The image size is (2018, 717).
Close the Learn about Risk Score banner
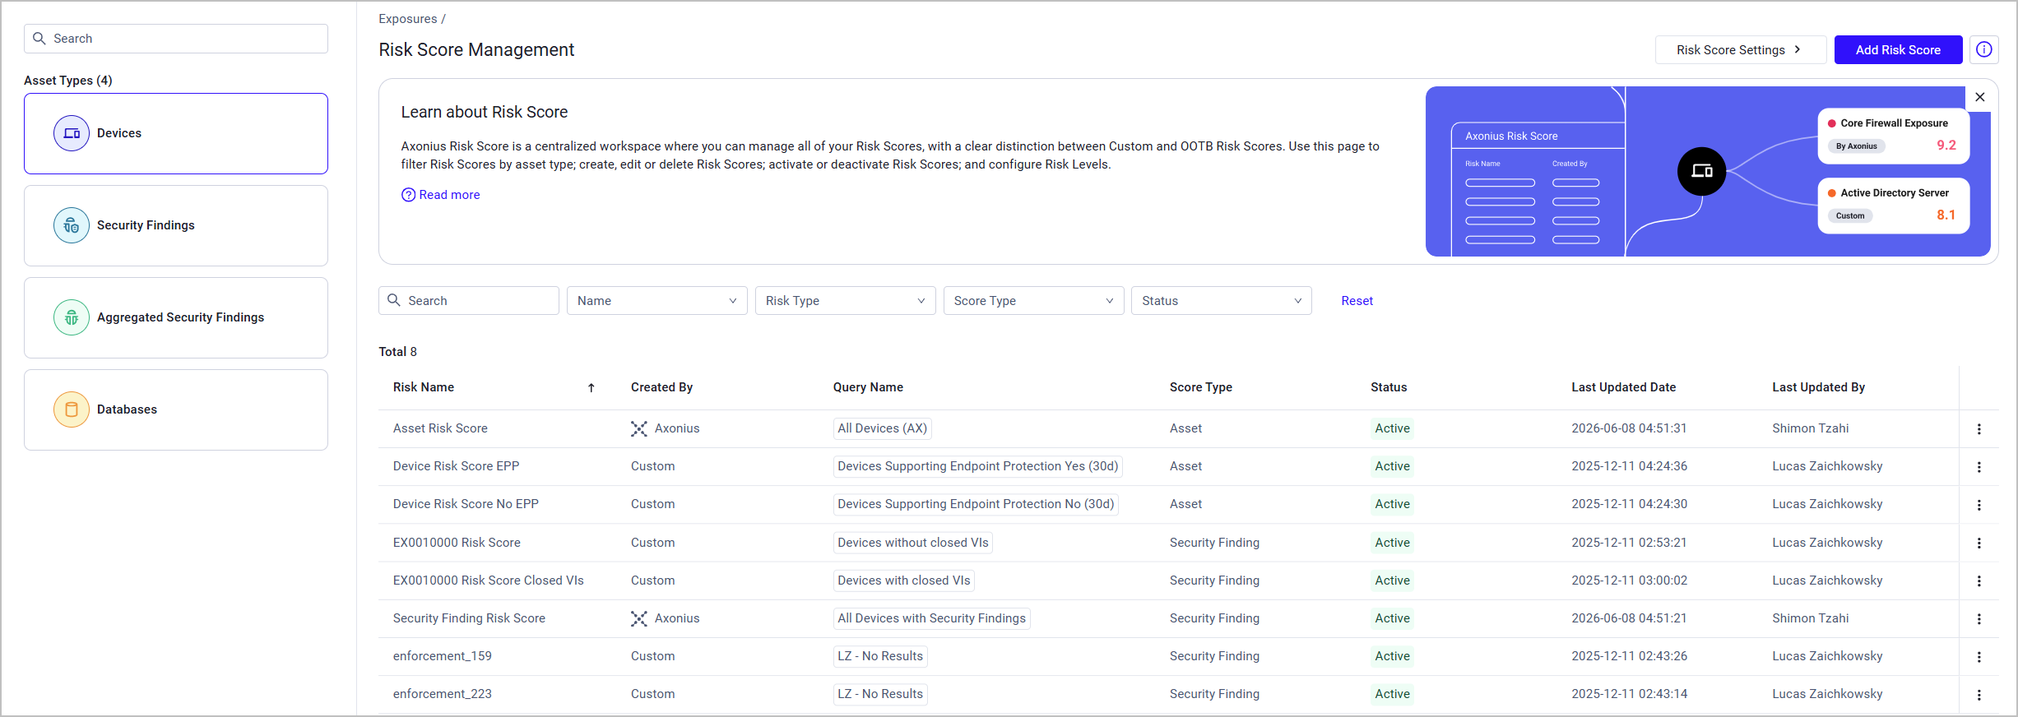[1980, 97]
